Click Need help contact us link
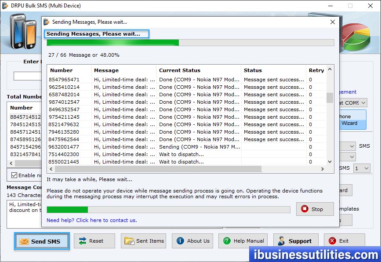This screenshot has height=262, width=381. point(91,220)
